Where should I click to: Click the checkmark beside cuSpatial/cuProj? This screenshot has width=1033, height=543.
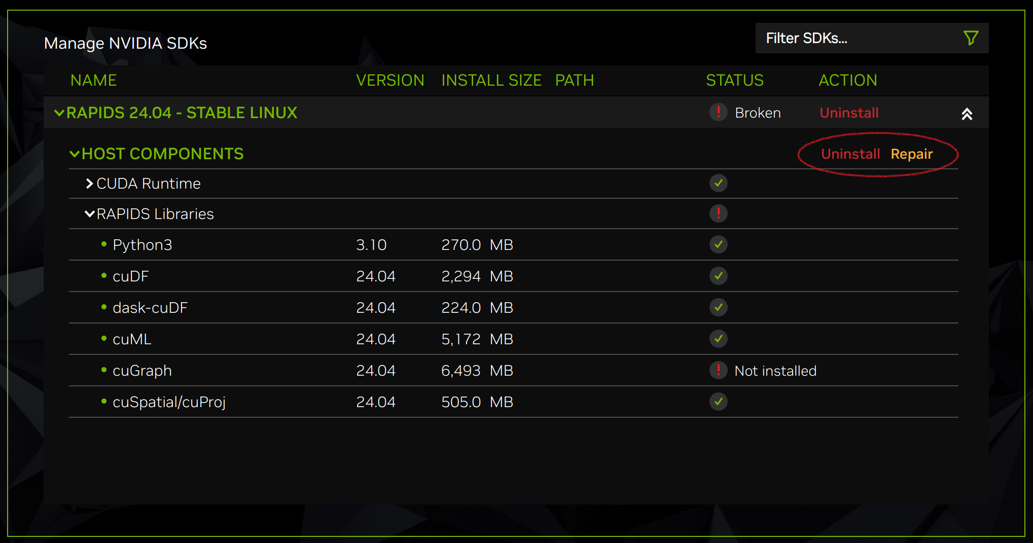(x=718, y=402)
